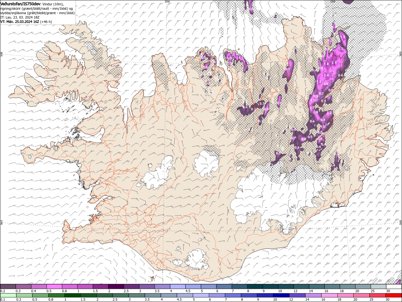Image resolution: width=402 pixels, height=302 pixels.
Task: Click the 1.8 precipitation value on map
Action: [x=326, y=64]
